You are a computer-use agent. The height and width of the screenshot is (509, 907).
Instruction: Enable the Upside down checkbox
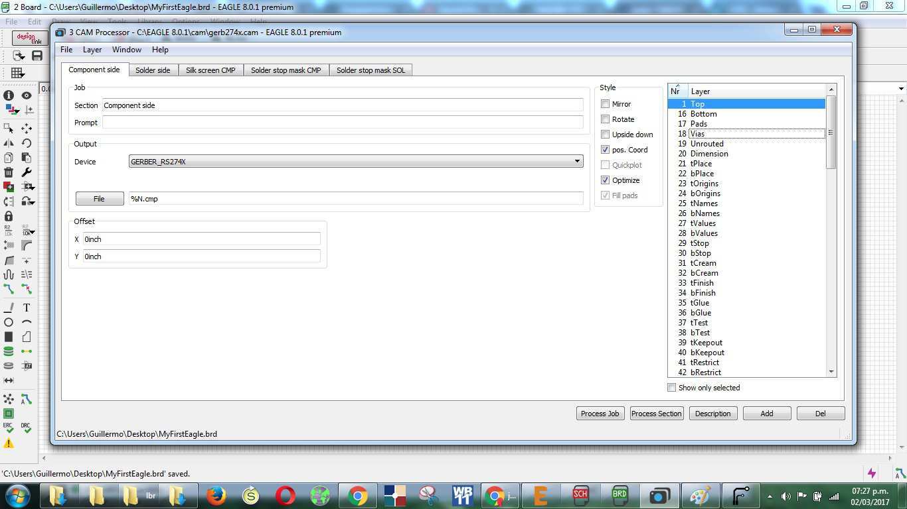coord(605,135)
